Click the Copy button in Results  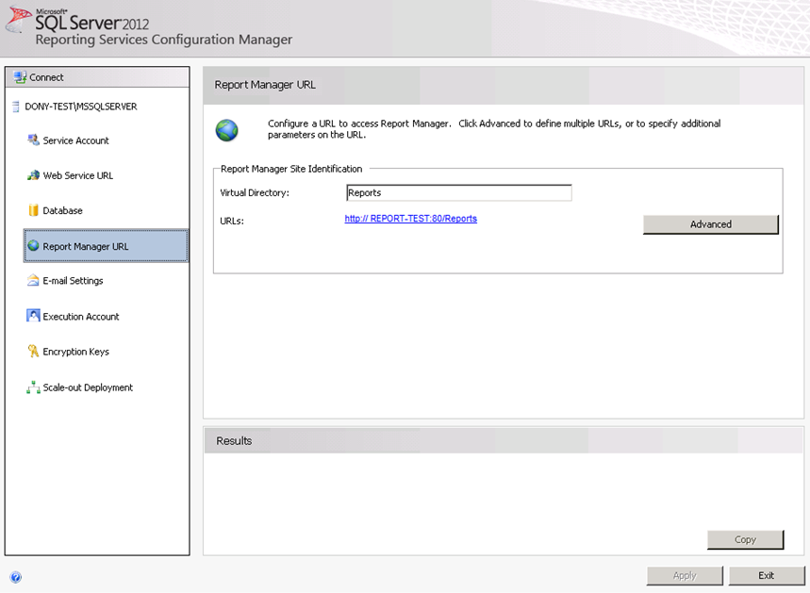(745, 539)
